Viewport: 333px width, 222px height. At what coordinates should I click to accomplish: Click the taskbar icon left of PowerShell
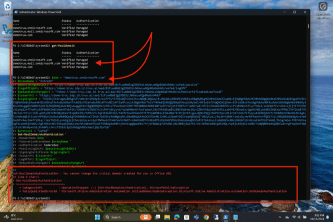click(216, 217)
